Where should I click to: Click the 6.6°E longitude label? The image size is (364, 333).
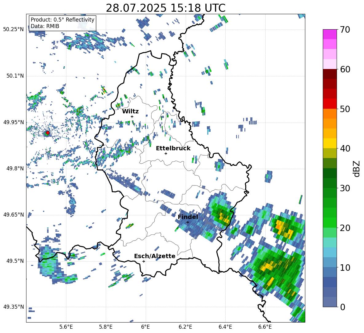(x=265, y=327)
